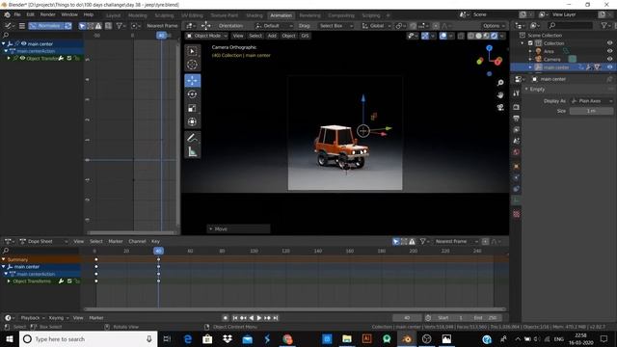The height and width of the screenshot is (347, 617).
Task: Hide the Collection in the outliner
Action: 609,43
